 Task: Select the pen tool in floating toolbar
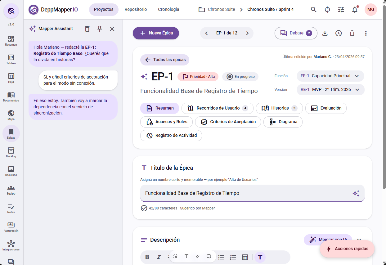pos(198,256)
